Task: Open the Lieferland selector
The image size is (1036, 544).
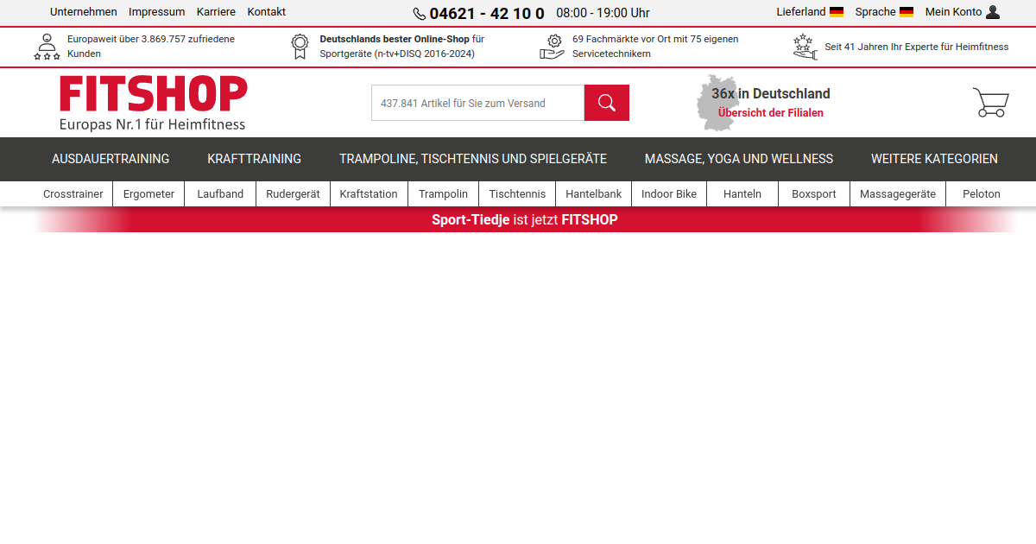Action: point(801,12)
